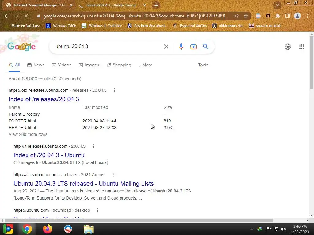Click the Parent Directory row text

(24, 114)
